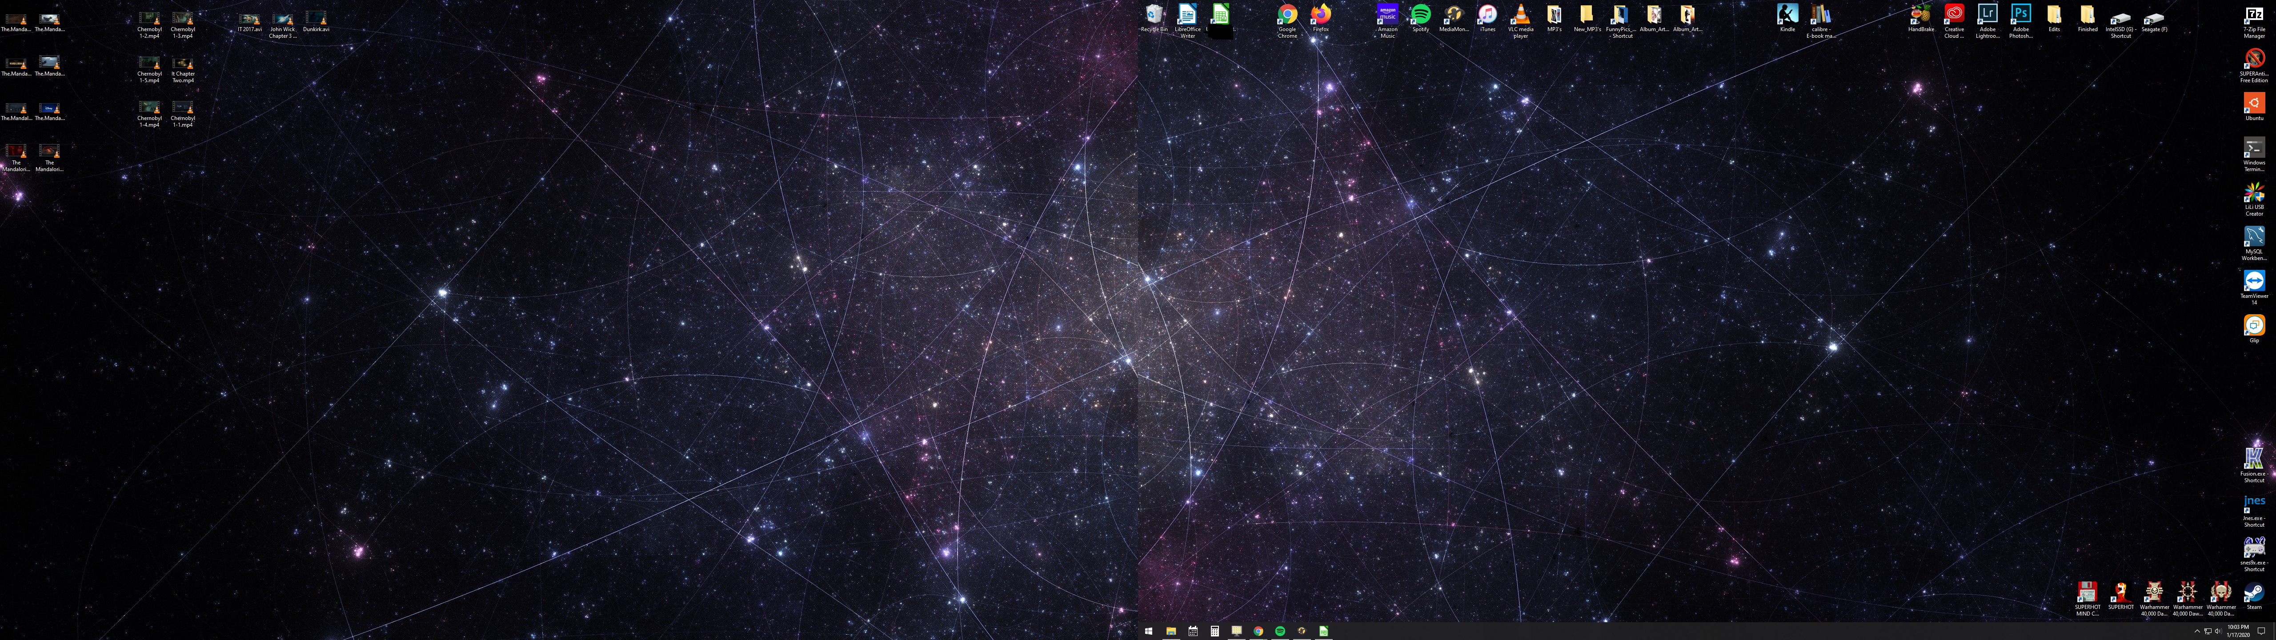Image resolution: width=2276 pixels, height=640 pixels.
Task: Launch iTunes from the desktop
Action: [1488, 19]
